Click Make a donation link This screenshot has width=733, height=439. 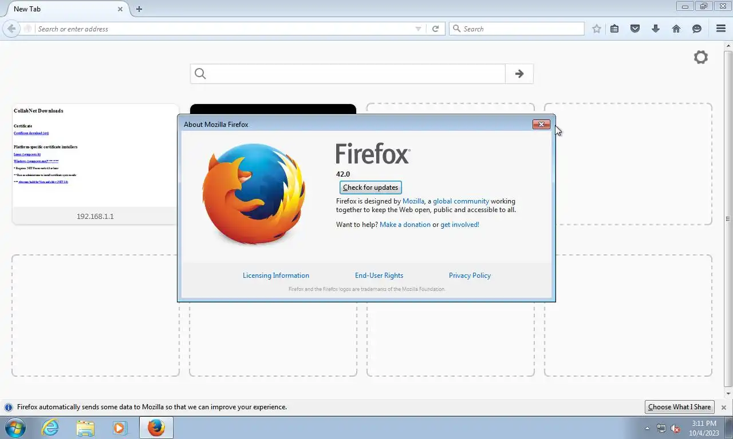point(405,225)
